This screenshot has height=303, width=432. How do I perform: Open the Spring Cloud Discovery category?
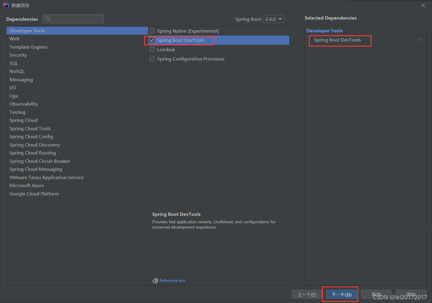coord(77,145)
